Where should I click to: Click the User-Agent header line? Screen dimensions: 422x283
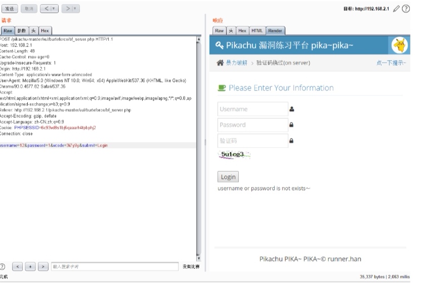click(93, 80)
